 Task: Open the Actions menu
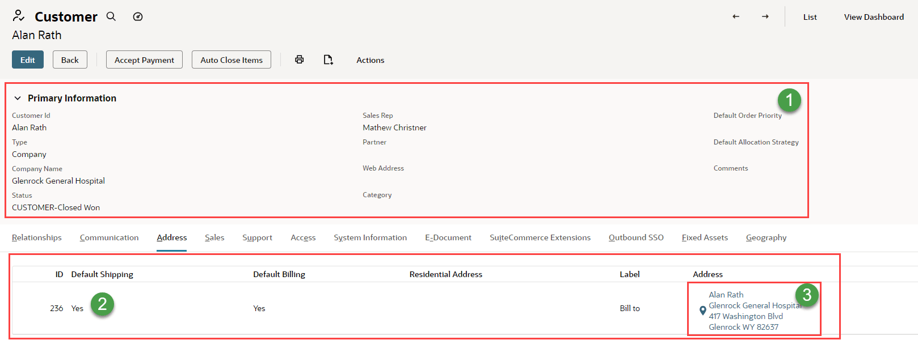[x=370, y=60]
